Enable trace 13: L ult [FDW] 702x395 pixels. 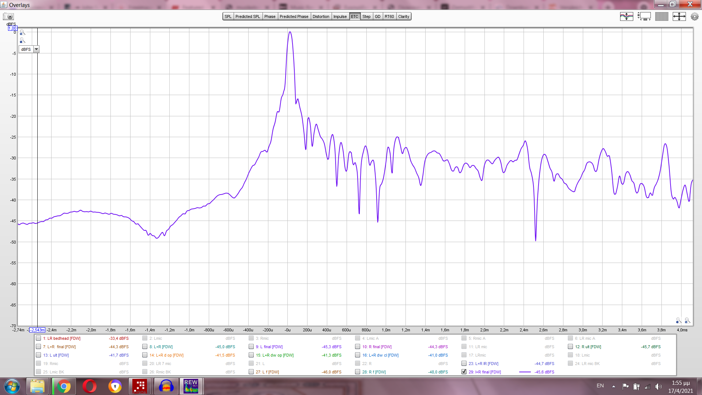(38, 355)
